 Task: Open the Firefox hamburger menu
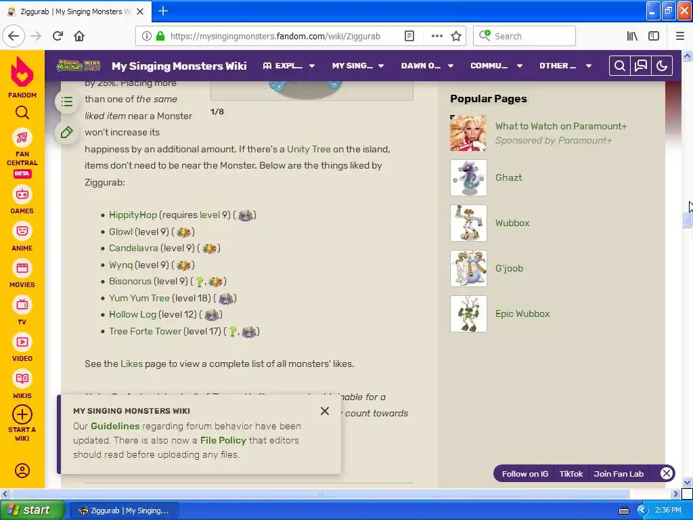680,36
